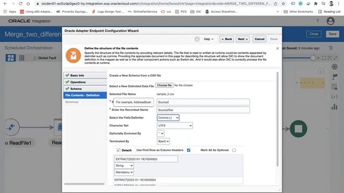Open the wizard Help dropdown
Viewport: 344px width, 193px height.
[209, 39]
